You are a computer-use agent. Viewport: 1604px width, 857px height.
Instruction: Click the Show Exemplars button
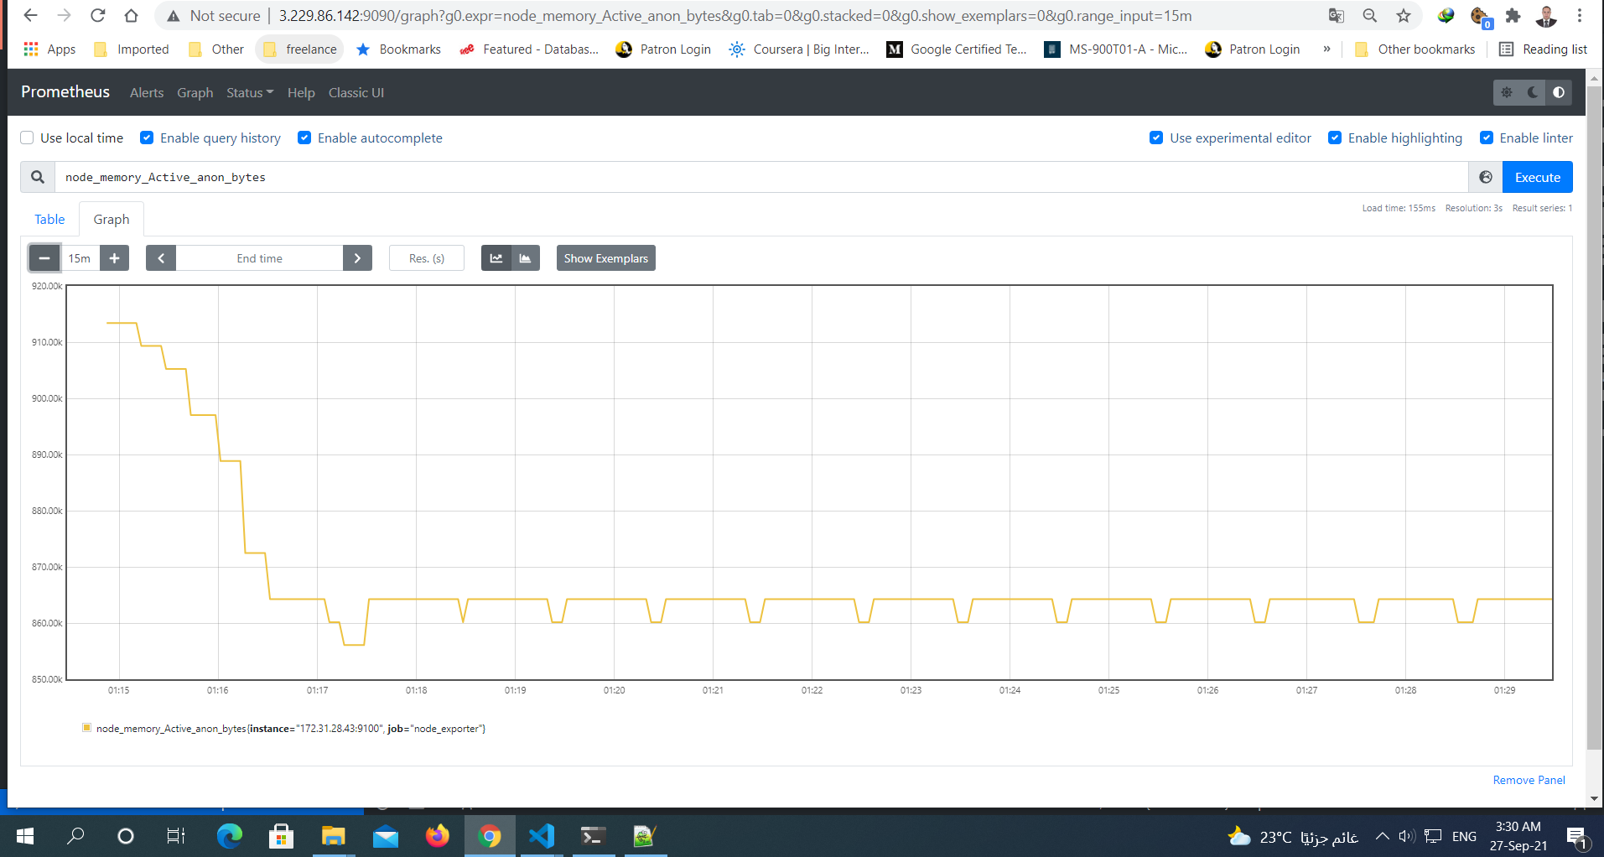[605, 257]
